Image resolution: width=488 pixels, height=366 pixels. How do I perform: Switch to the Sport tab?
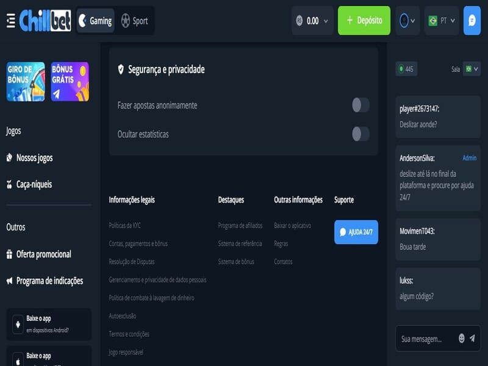tap(134, 21)
